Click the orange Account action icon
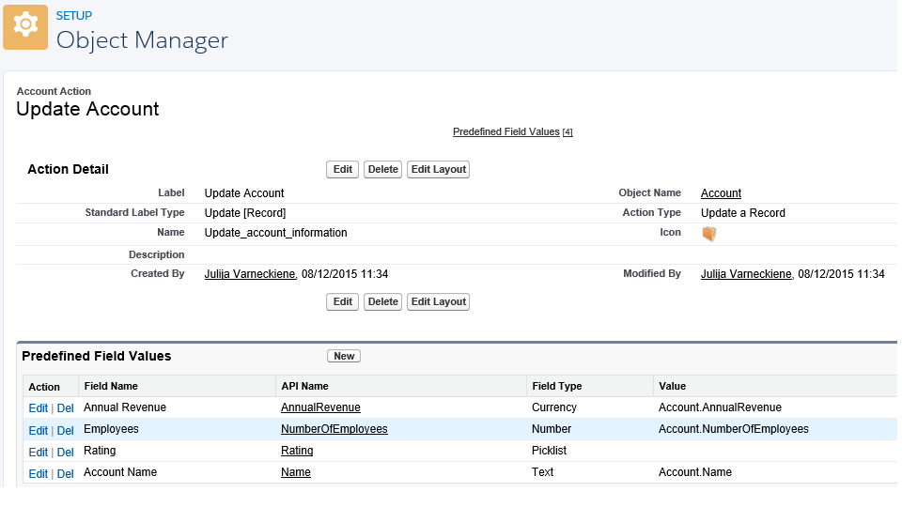The width and height of the screenshot is (902, 507). pos(709,234)
